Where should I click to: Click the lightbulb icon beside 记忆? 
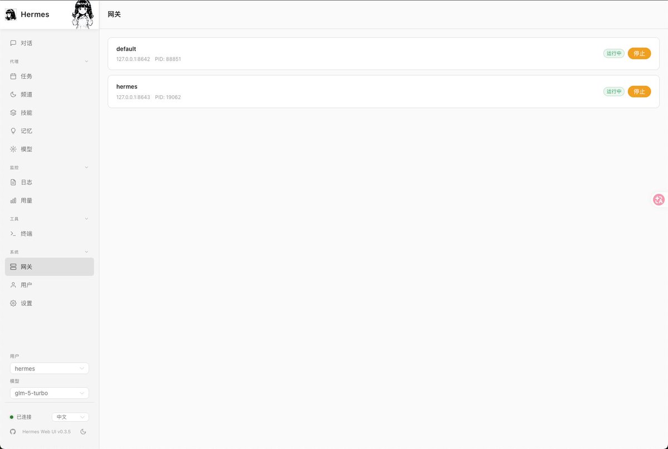pyautogui.click(x=13, y=131)
